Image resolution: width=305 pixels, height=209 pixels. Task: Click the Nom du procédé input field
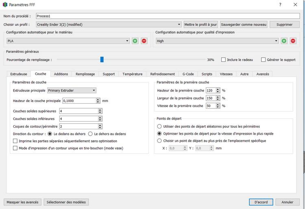coord(168,16)
